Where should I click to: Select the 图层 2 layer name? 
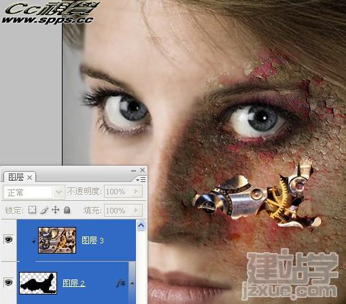pos(73,283)
